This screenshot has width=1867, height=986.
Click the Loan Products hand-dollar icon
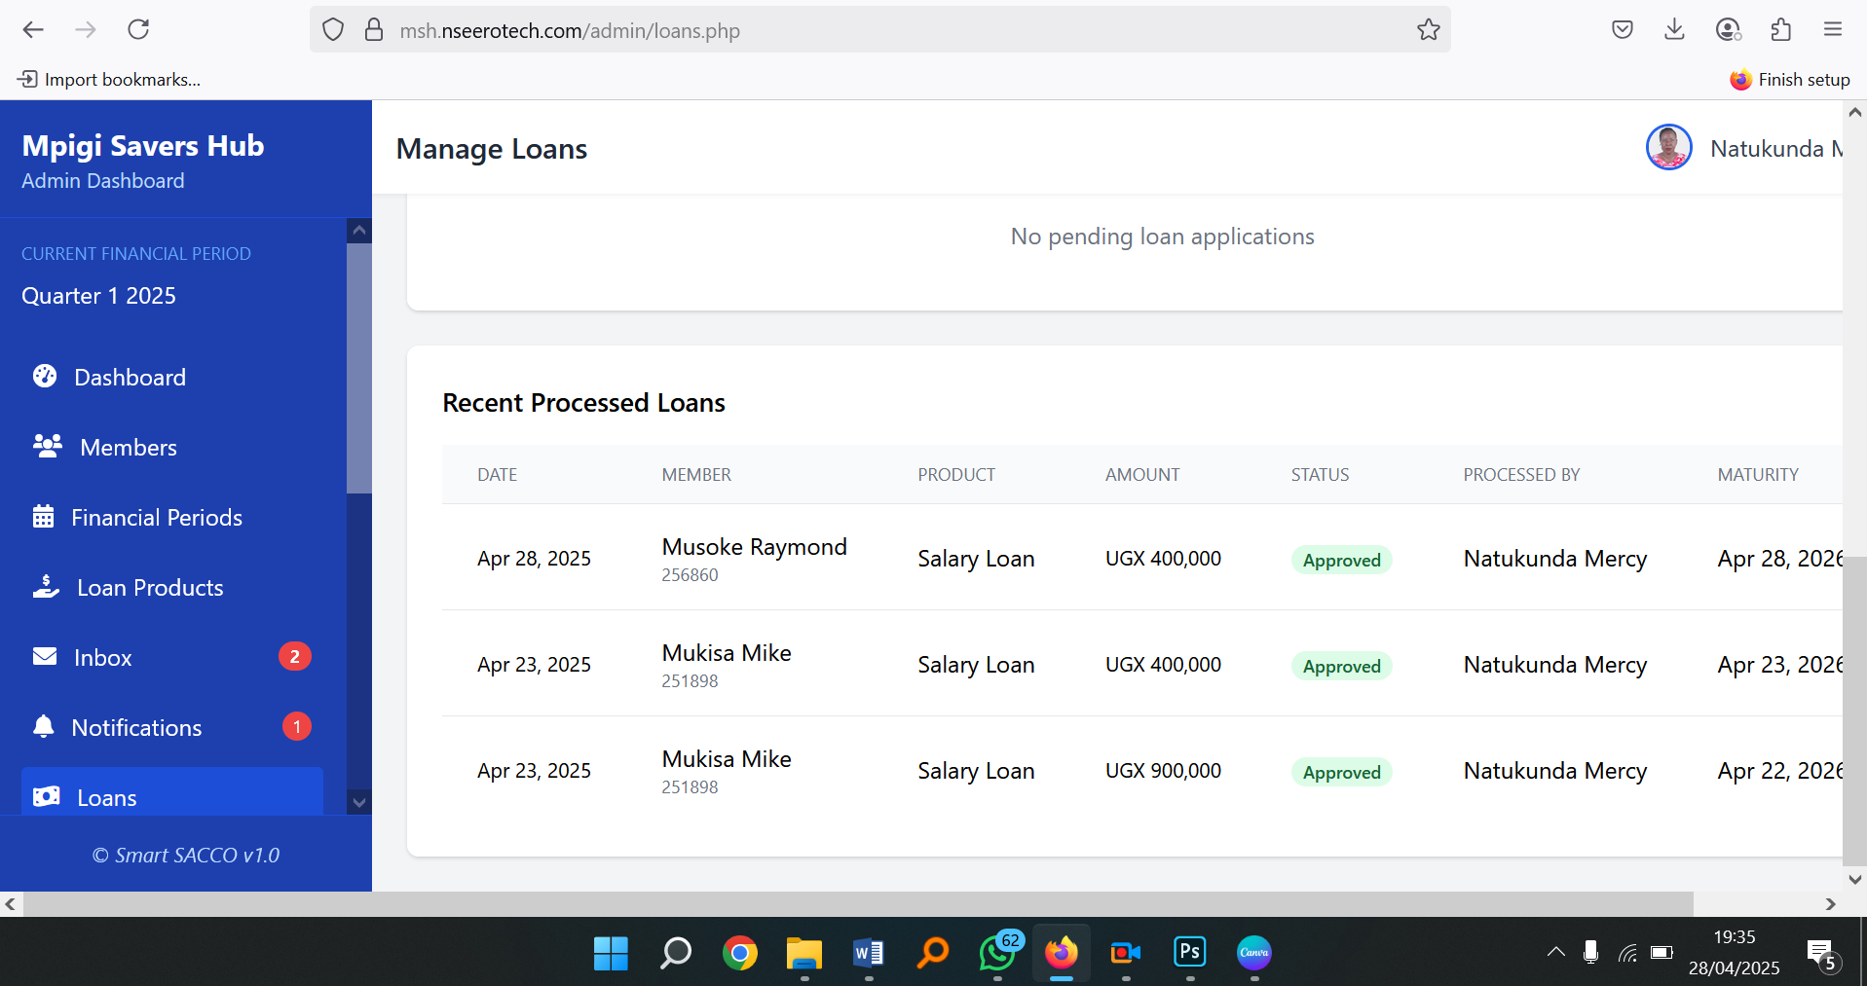pyautogui.click(x=46, y=586)
